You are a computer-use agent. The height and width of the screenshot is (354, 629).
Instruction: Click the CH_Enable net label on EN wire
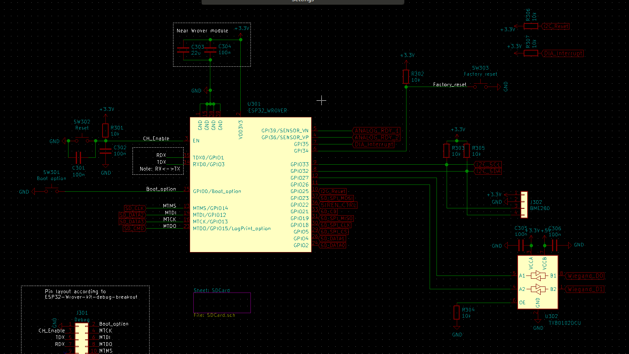(x=156, y=138)
